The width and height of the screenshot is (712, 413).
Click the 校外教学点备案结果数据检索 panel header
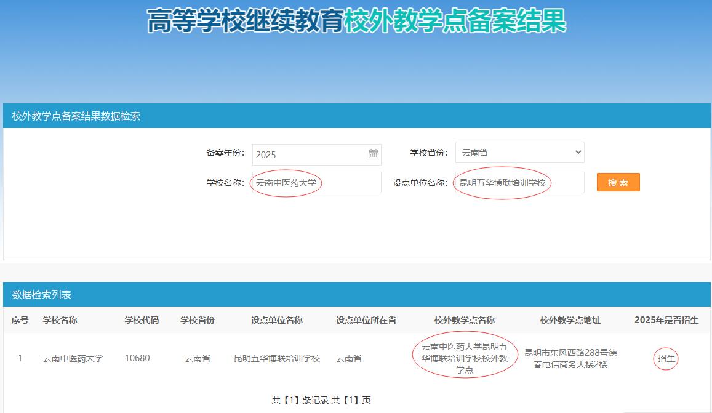point(76,116)
